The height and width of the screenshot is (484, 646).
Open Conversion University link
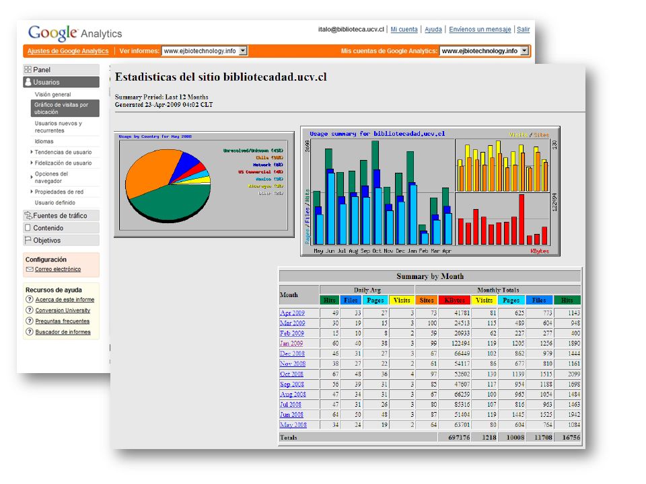[63, 310]
